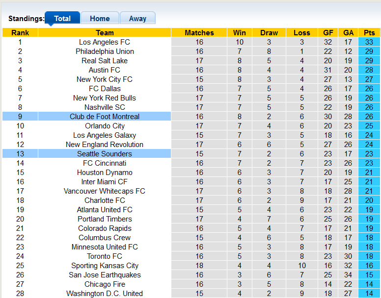Screen dimensions: 381x298
Task: Click the Matches column header
Action: pos(199,33)
